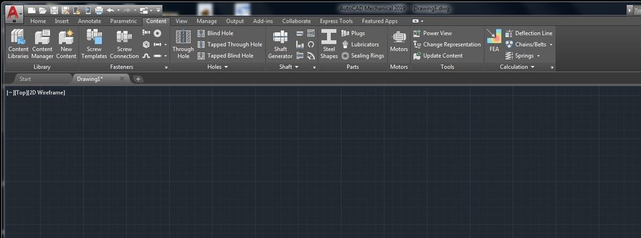Viewport: 641px width, 238px height.
Task: Click the Save As icon
Action: tap(65, 10)
